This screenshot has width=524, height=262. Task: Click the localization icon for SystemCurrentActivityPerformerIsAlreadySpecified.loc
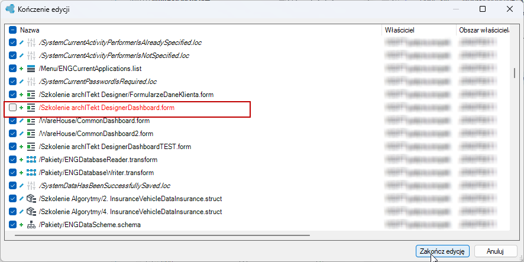point(31,43)
